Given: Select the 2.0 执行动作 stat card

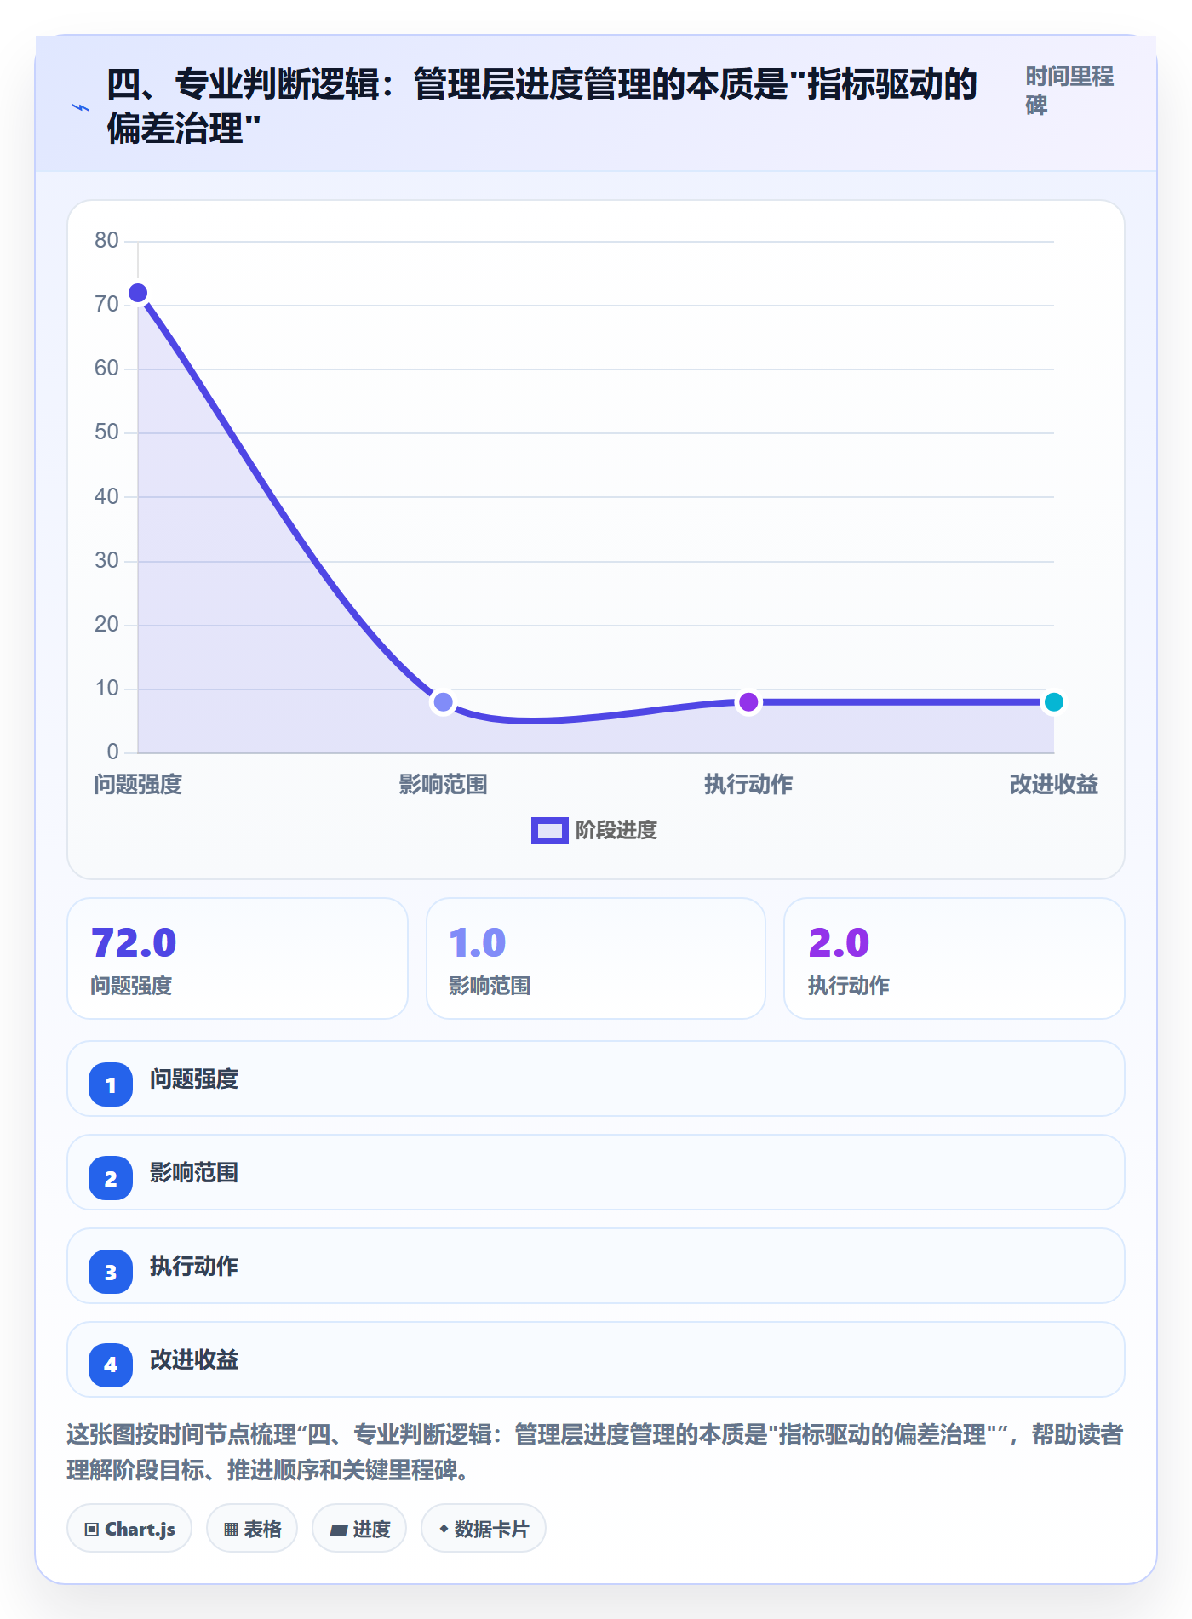Looking at the screenshot, I should [954, 958].
